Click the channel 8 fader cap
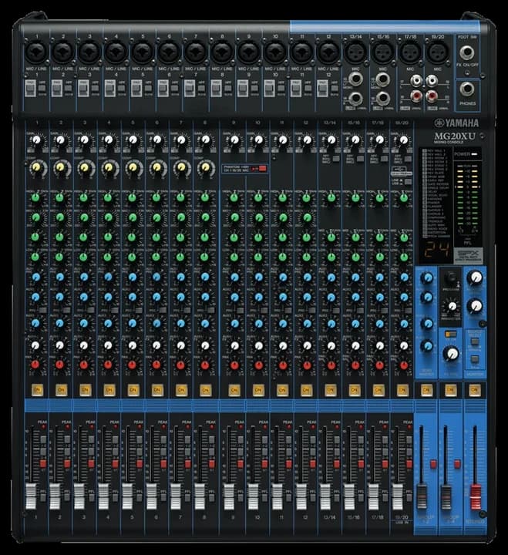 pyautogui.click(x=200, y=496)
